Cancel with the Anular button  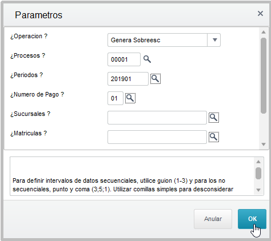[213, 219]
